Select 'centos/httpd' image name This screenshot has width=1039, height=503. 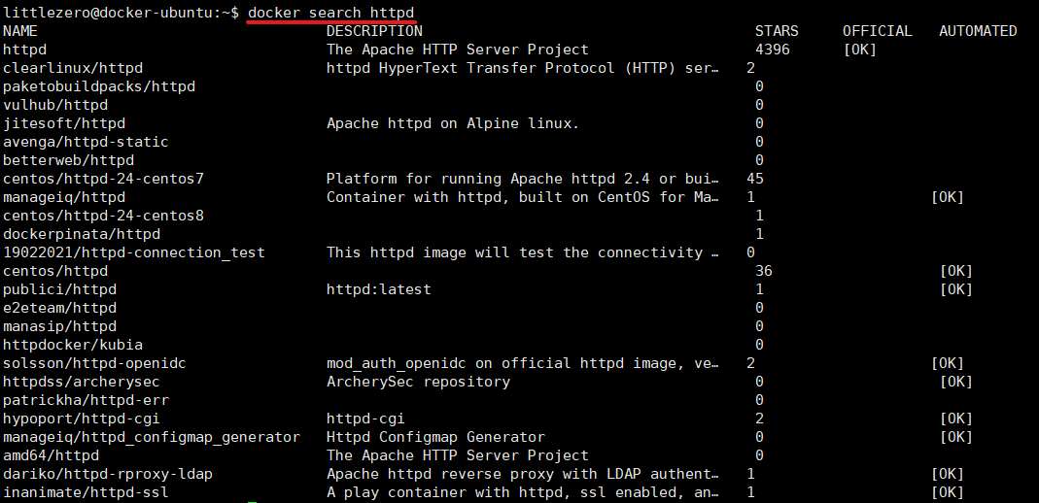55,271
